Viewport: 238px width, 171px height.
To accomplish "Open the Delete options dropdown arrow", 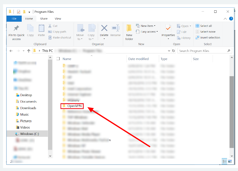I will tap(104, 39).
